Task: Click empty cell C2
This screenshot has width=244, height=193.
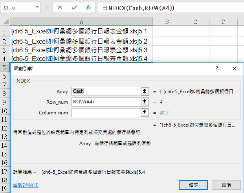Action: [195, 41]
